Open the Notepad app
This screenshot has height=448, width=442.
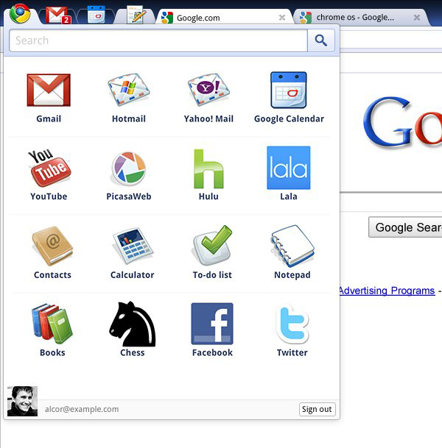point(292,246)
